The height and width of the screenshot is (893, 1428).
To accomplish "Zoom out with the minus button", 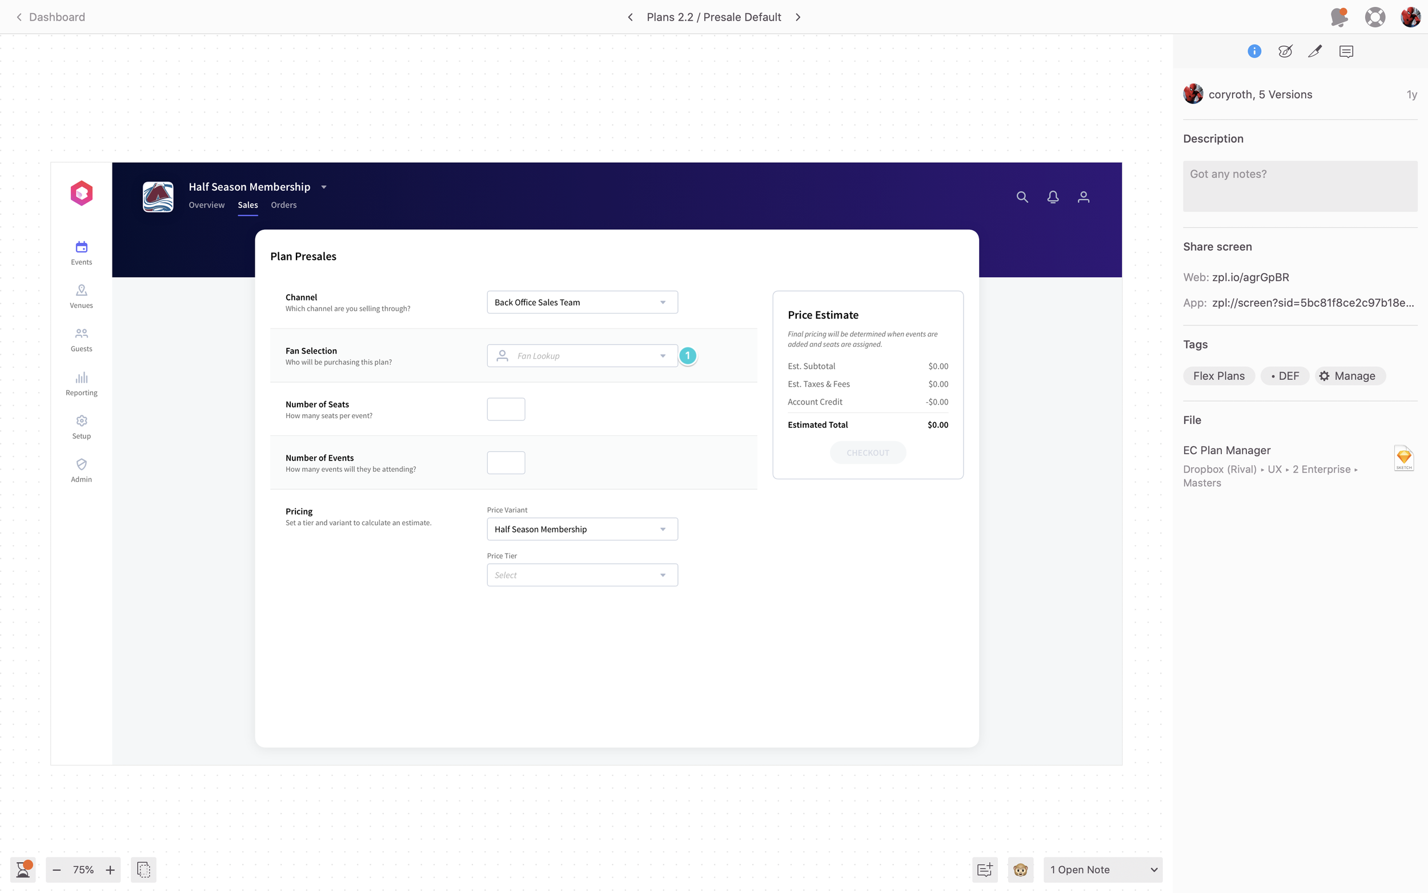I will [57, 870].
